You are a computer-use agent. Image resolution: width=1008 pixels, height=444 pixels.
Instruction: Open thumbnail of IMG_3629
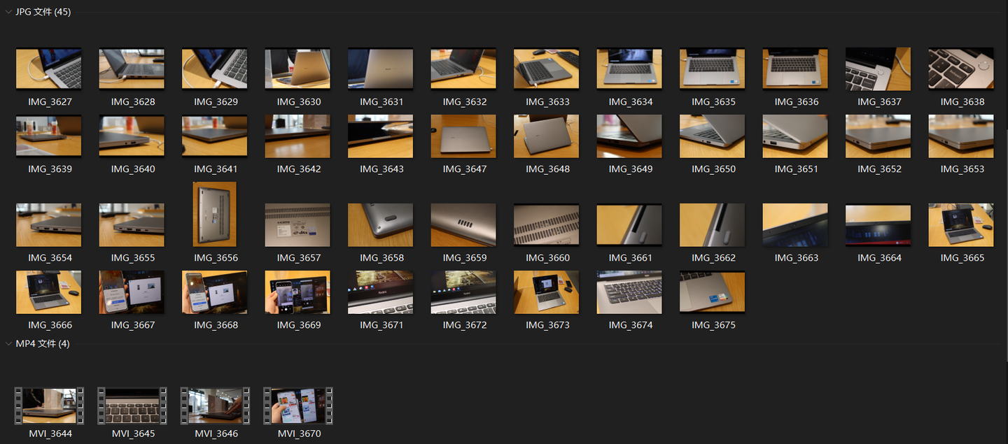[x=215, y=69]
